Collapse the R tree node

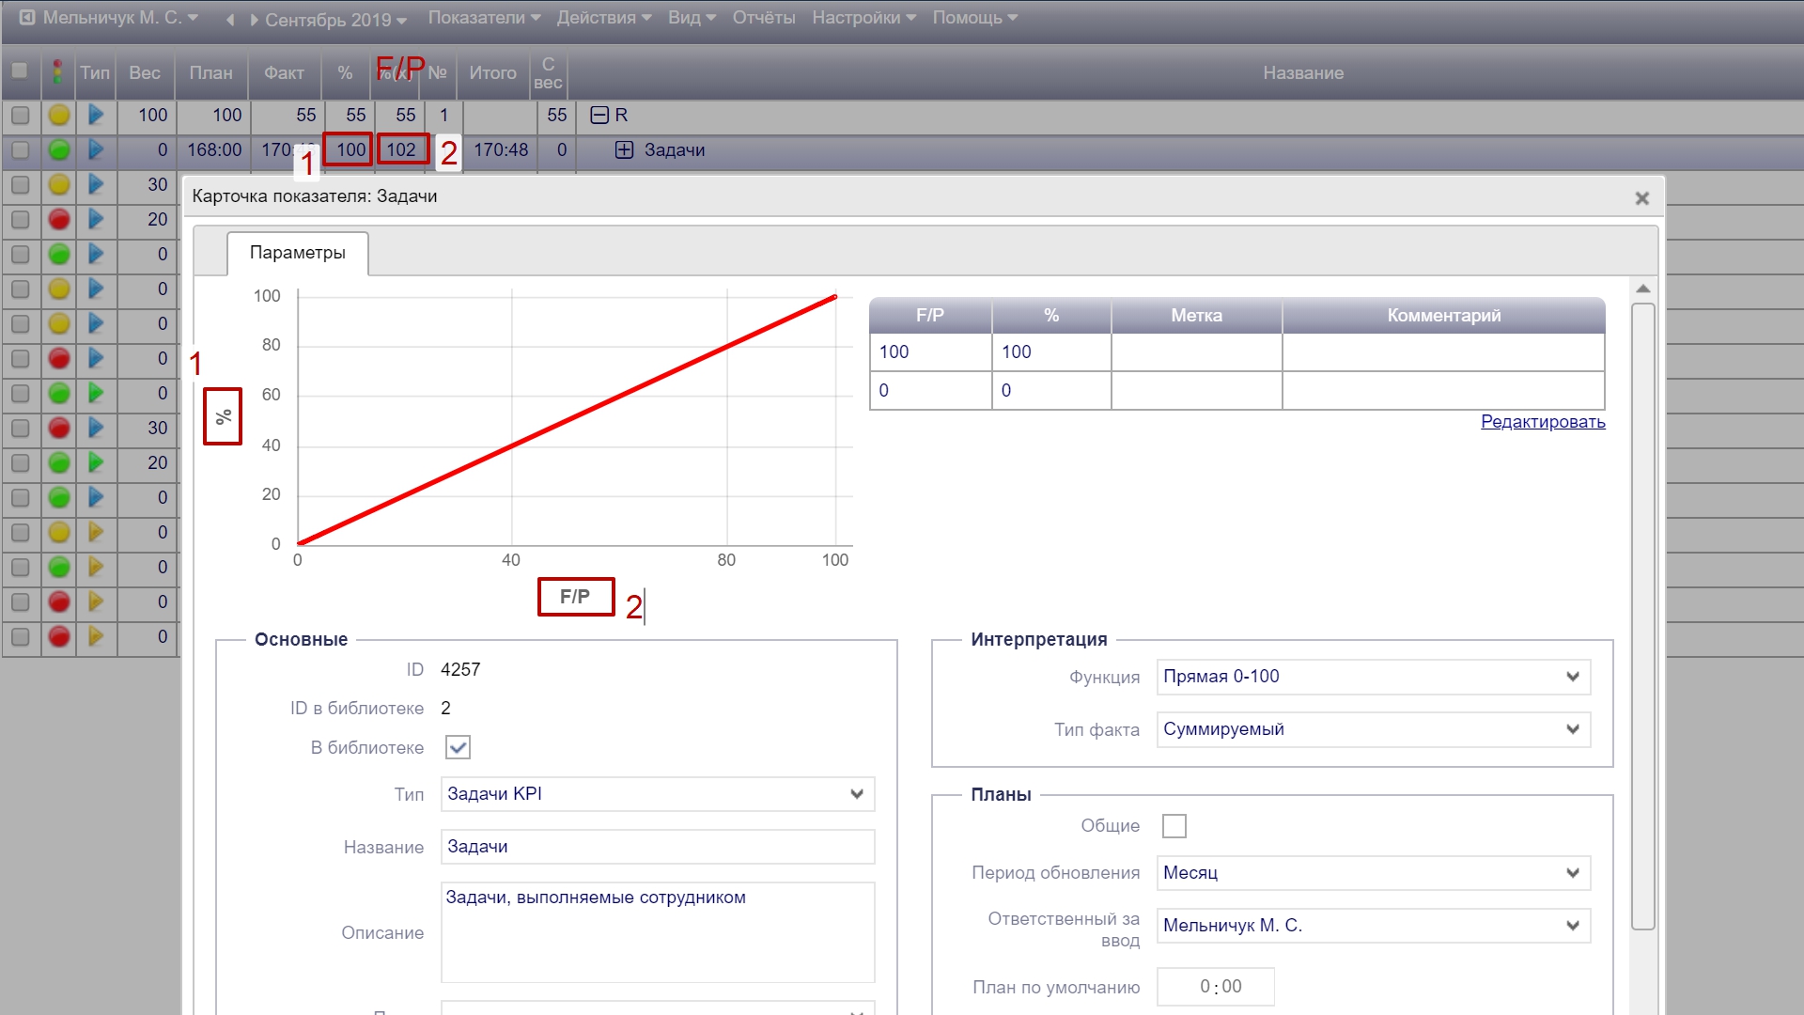[x=599, y=116]
